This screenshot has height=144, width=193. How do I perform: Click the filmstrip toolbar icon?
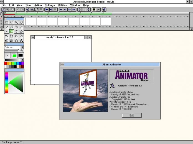tap(94, 10)
